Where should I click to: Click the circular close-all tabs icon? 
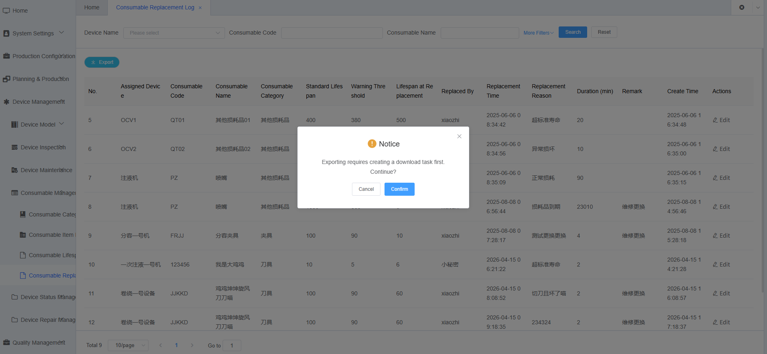pos(742,7)
